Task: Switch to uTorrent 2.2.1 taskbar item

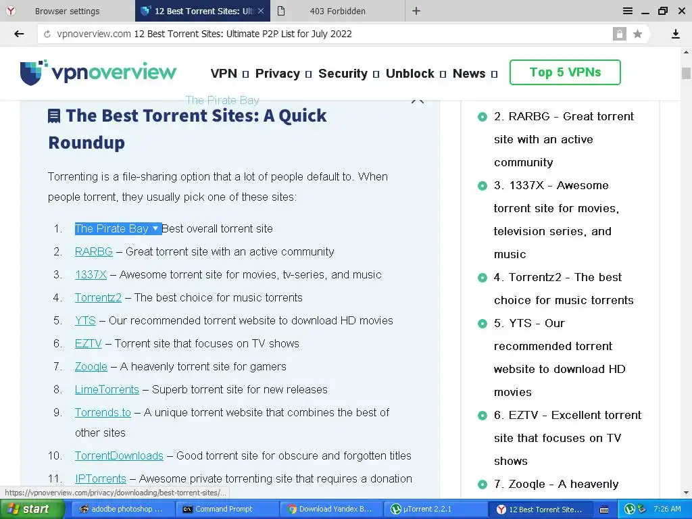Action: point(435,510)
